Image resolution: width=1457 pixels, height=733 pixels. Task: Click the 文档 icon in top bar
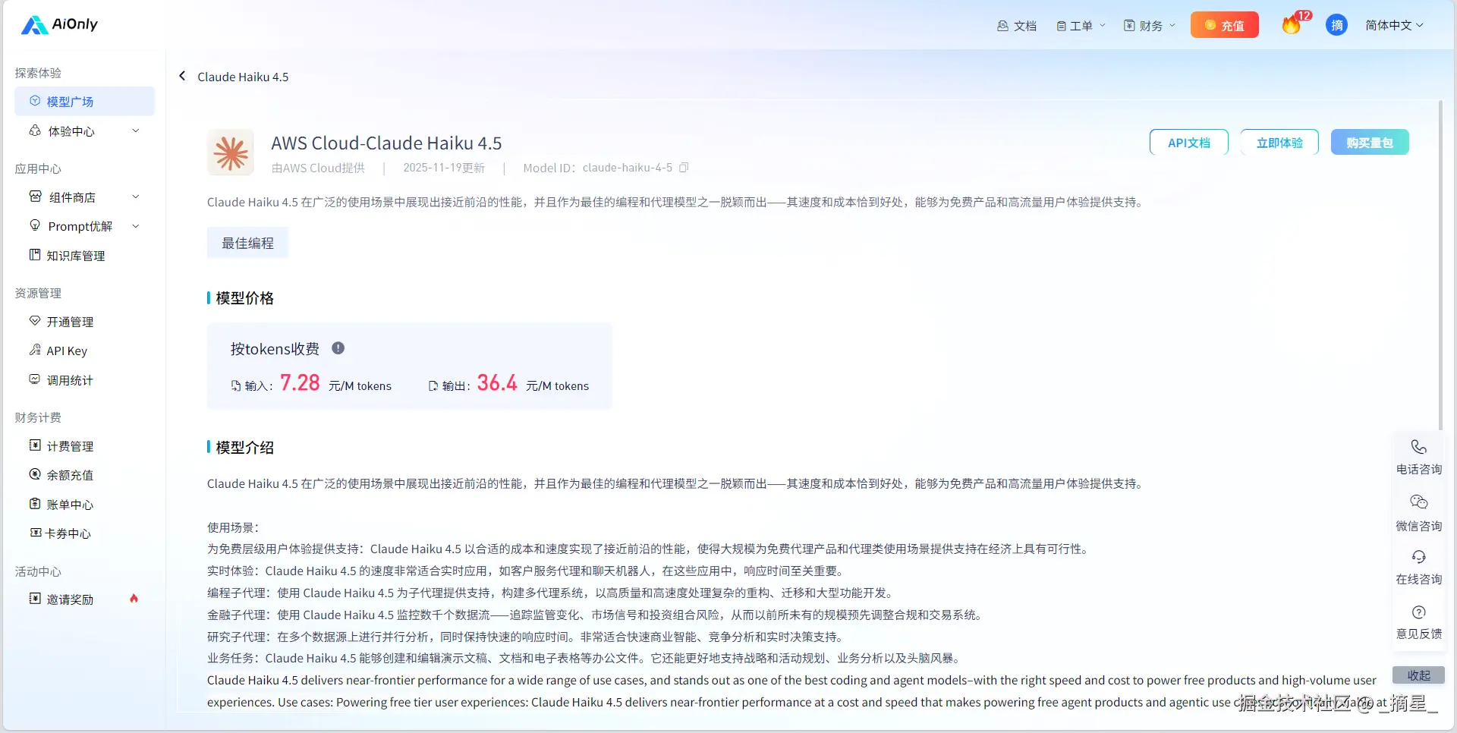[1002, 26]
